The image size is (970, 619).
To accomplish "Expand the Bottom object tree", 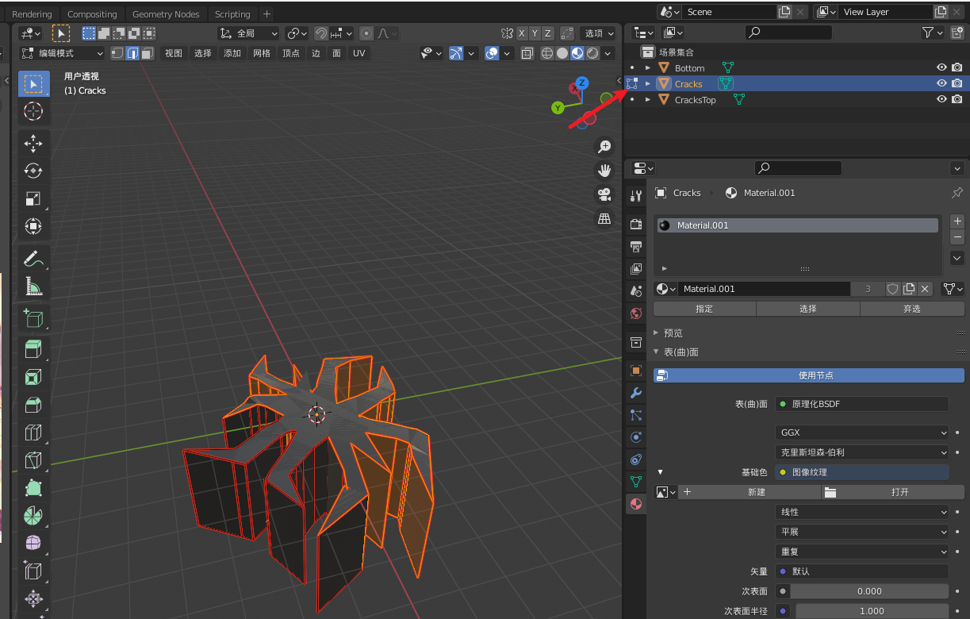I will [648, 68].
